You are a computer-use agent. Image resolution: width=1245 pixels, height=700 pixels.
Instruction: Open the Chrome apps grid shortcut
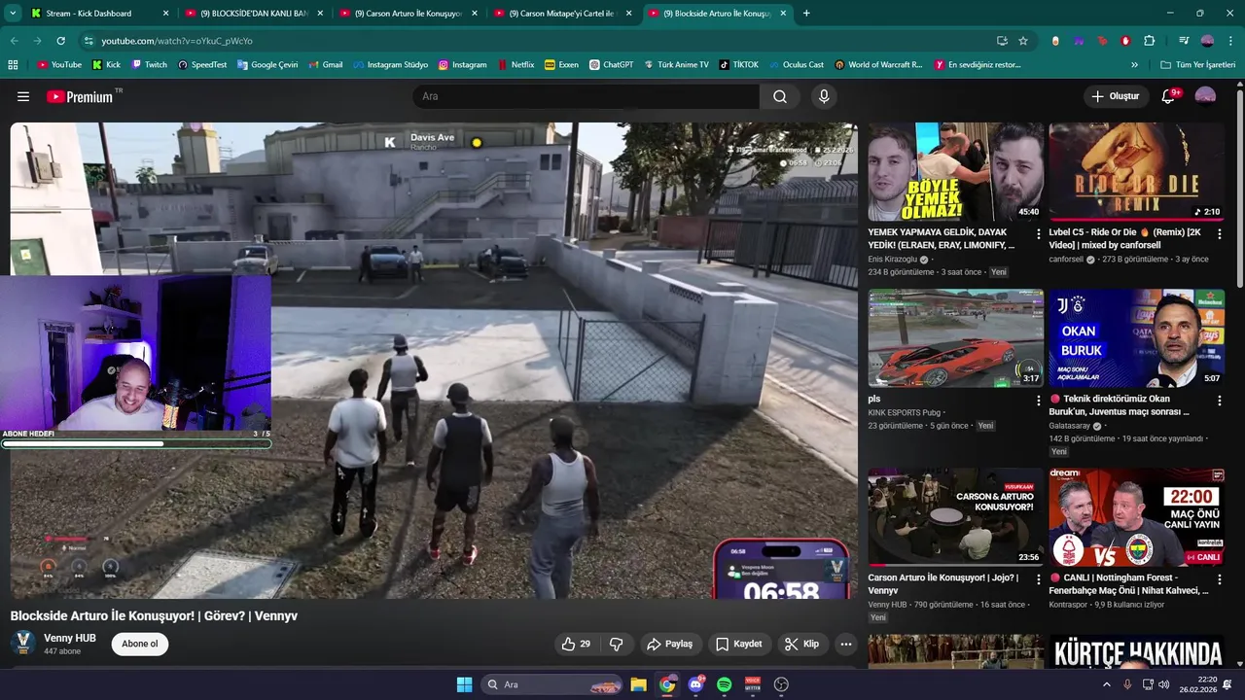(x=13, y=64)
